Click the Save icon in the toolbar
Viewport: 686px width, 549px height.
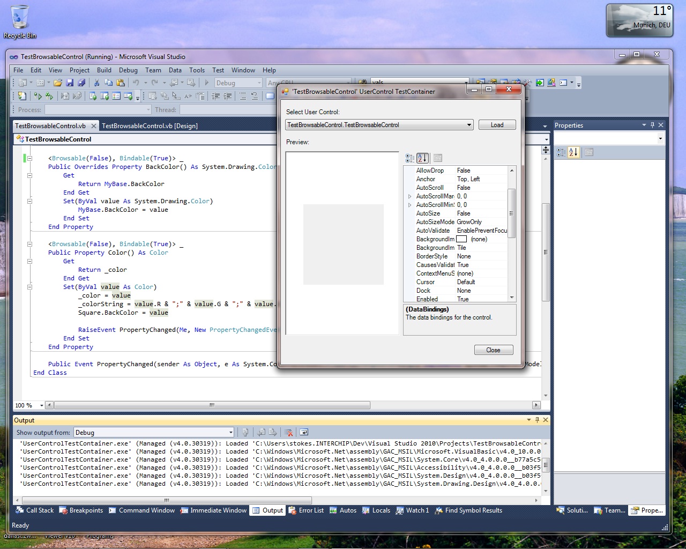tap(70, 83)
